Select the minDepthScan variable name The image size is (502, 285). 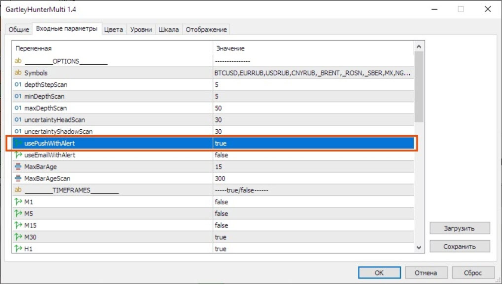44,97
